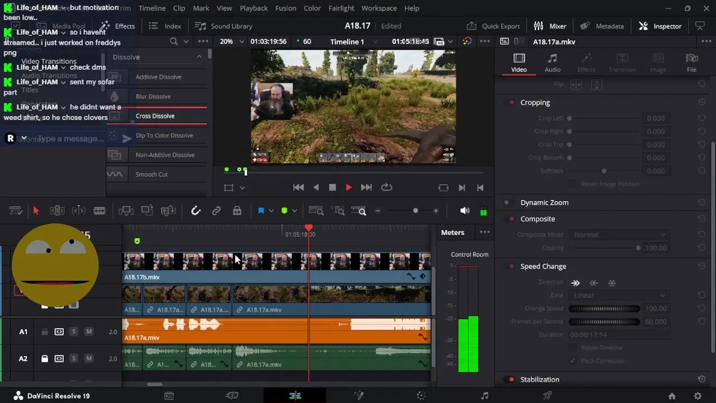
Task: Collapse the Dissolve effects group
Action: (199, 57)
